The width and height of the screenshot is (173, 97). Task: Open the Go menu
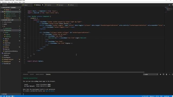point(12,2)
